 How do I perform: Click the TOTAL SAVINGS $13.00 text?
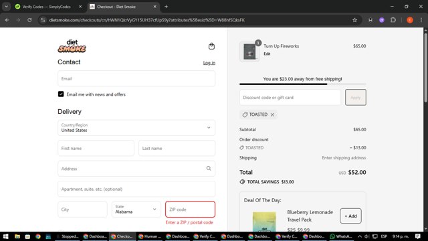click(270, 182)
